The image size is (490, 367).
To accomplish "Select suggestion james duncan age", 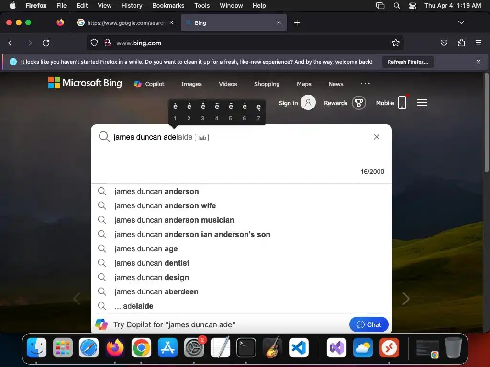I will click(241, 248).
